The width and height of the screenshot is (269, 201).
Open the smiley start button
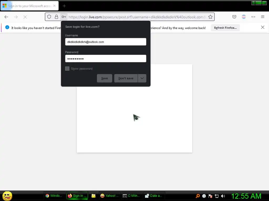[7, 196]
